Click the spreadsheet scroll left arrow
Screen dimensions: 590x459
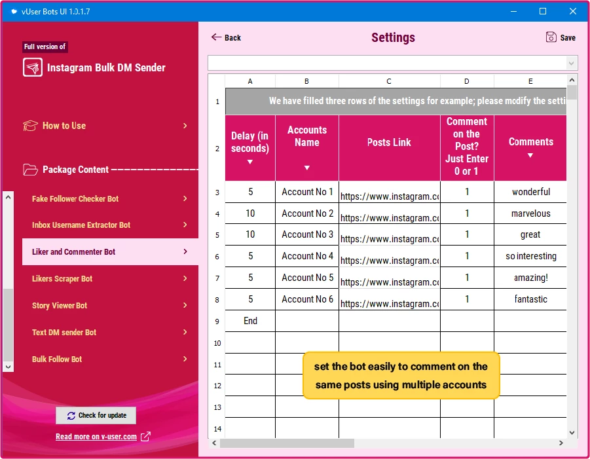(x=214, y=443)
